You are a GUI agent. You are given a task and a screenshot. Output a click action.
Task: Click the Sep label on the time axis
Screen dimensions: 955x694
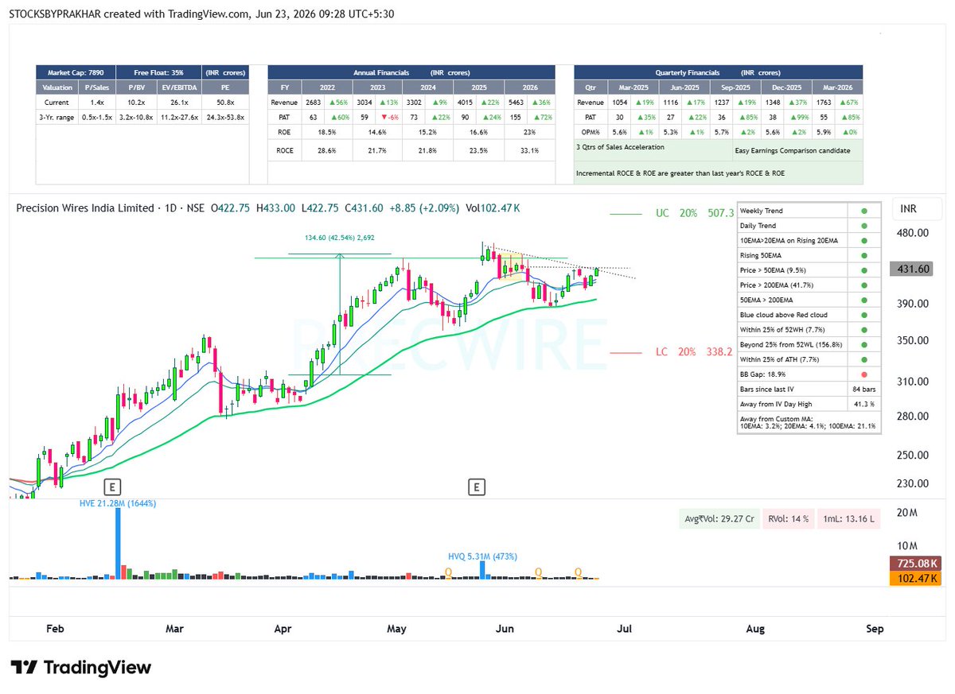click(874, 629)
